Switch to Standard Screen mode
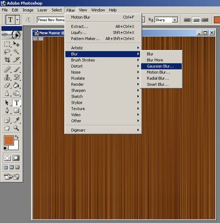This screenshot has width=220, height=223. click(6, 167)
